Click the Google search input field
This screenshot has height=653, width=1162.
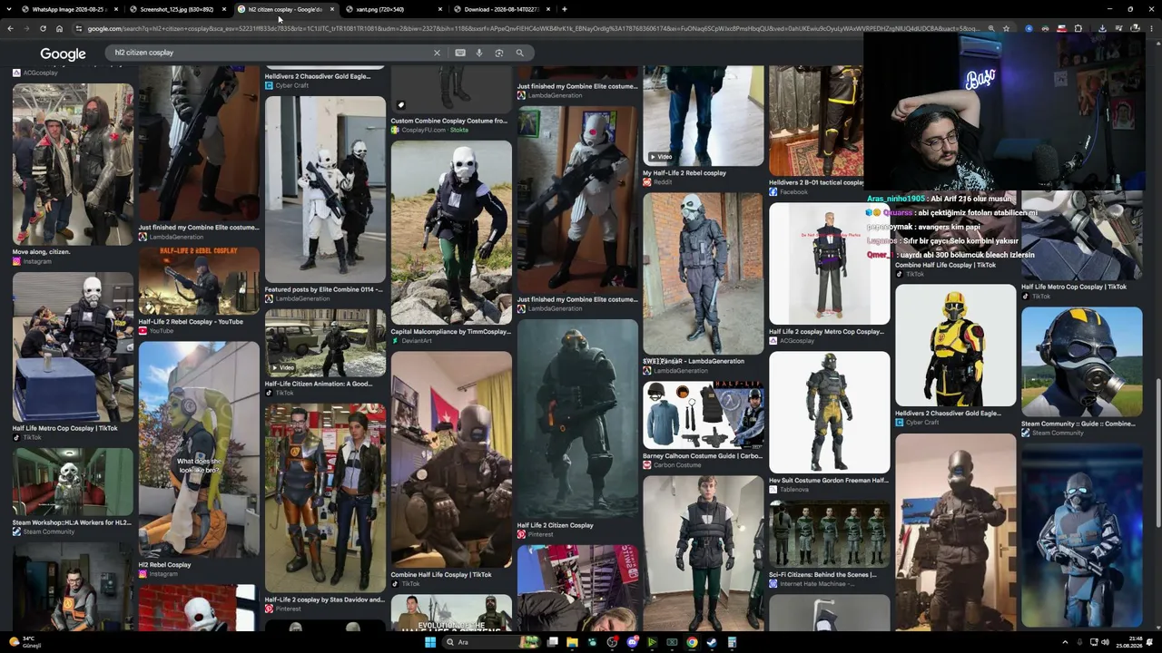coord(271,53)
